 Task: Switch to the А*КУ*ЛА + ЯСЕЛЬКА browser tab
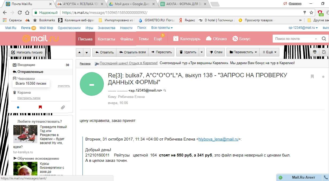click(x=80, y=4)
